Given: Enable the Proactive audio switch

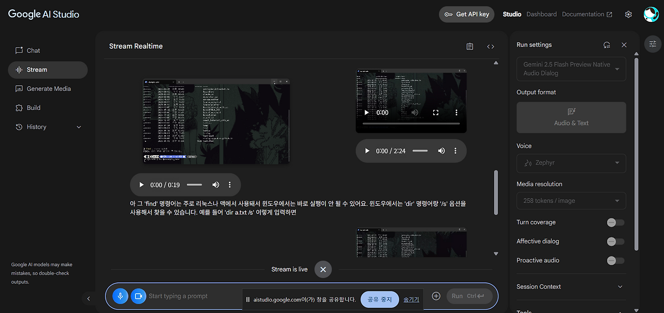Looking at the screenshot, I should (x=615, y=261).
